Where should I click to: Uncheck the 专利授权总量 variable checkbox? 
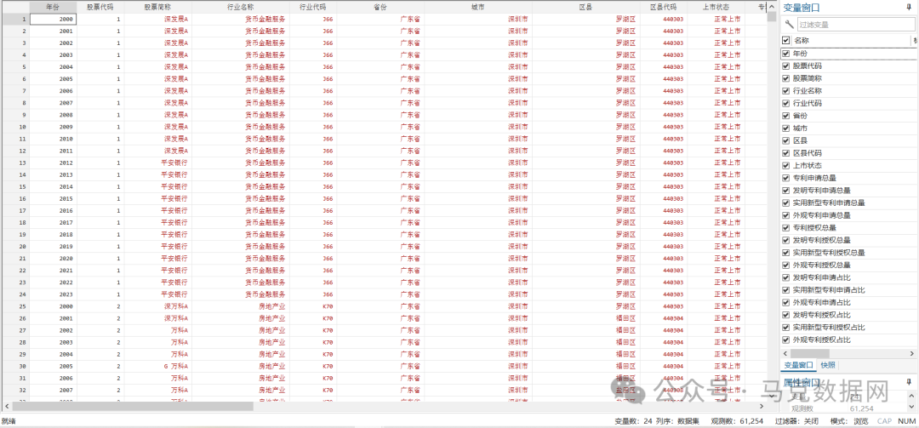point(786,227)
